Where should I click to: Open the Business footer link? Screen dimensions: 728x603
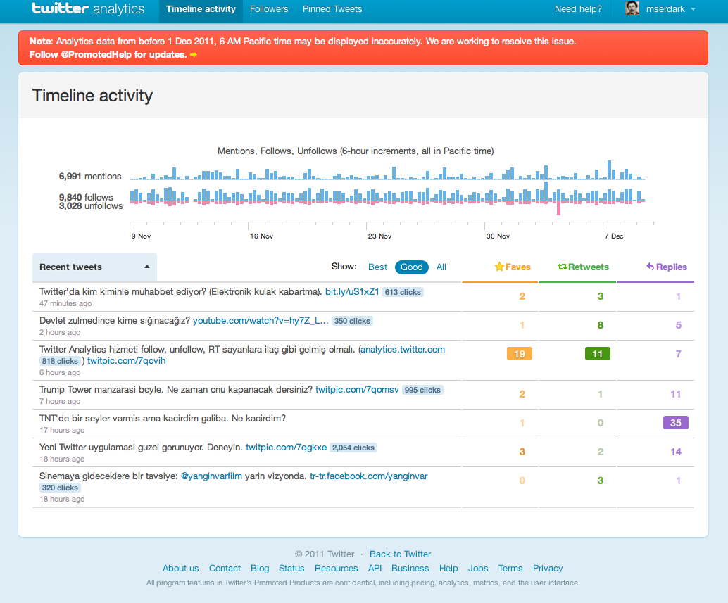click(410, 569)
